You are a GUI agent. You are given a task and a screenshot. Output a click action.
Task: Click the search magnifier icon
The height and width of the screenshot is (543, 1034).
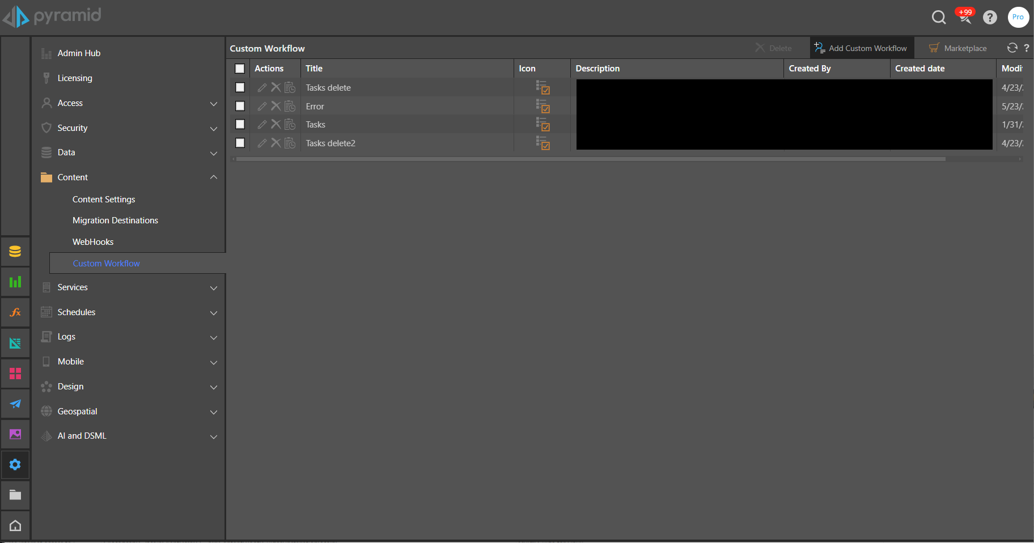939,18
